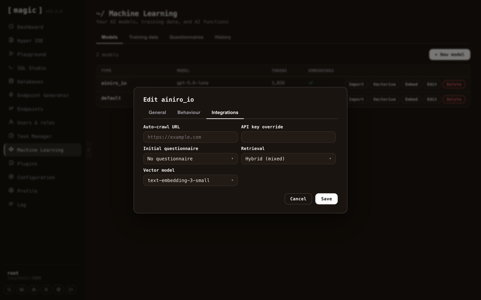This screenshot has width=481, height=300.
Task: Click the green embeddings check mark
Action: 311,83
